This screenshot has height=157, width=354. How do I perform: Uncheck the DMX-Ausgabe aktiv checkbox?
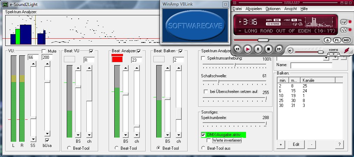click(203, 135)
